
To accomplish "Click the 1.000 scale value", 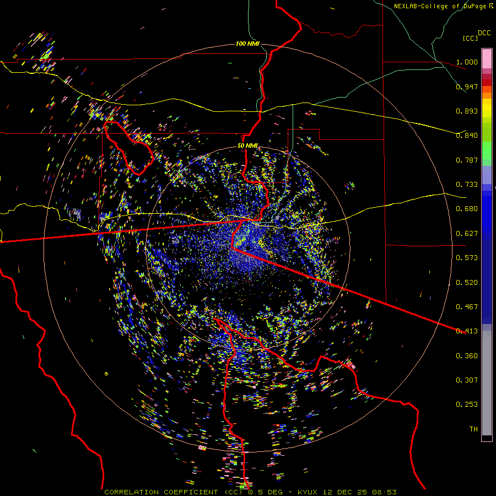I will tap(467, 62).
